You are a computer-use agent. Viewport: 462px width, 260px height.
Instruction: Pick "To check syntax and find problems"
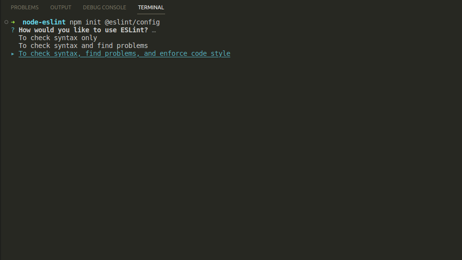click(83, 46)
